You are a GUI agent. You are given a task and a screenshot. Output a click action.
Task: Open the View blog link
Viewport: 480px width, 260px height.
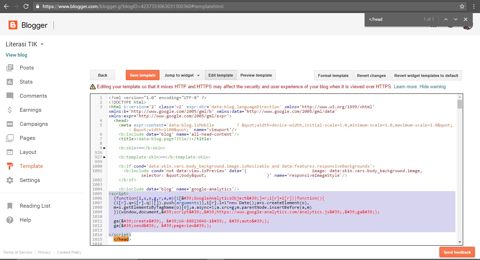tap(16, 55)
